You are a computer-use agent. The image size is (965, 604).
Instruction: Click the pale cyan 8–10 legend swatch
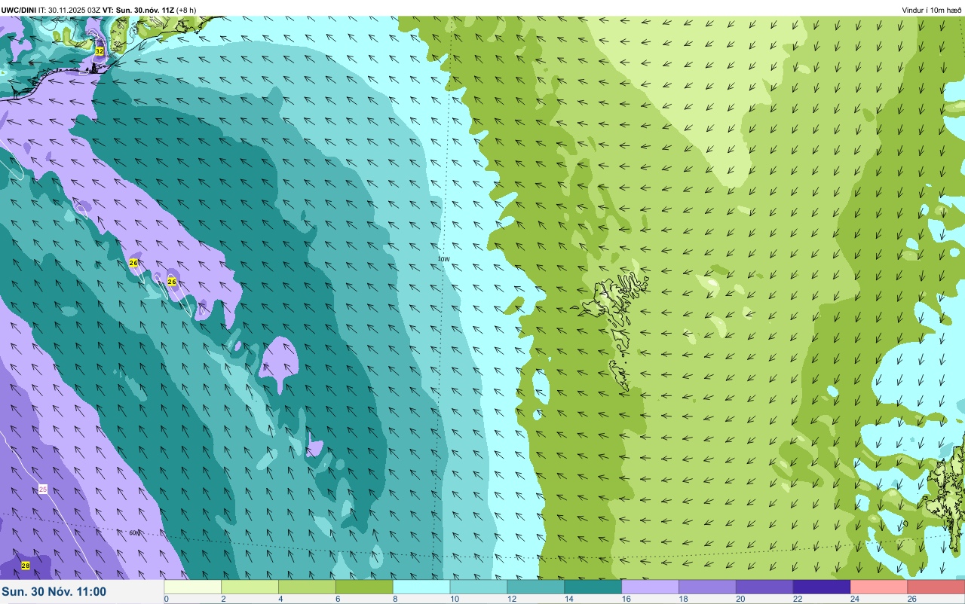pos(421,587)
